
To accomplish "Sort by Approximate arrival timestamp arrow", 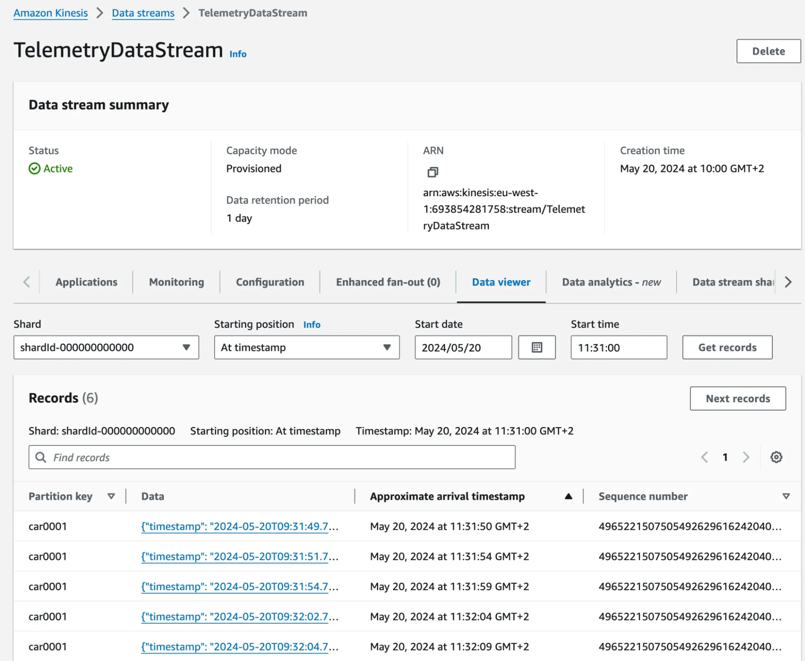I will click(568, 496).
